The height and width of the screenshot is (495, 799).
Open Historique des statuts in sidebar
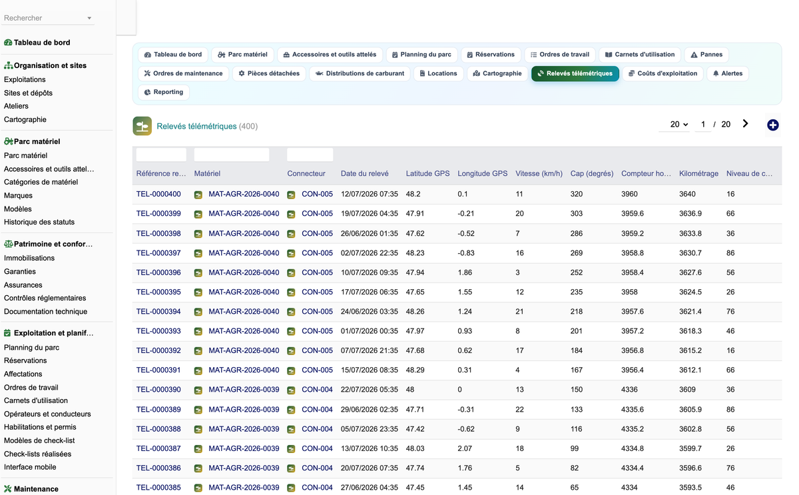[x=39, y=222]
